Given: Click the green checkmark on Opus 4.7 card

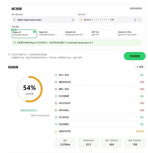Looking at the screenshot, I should point(34,32).
